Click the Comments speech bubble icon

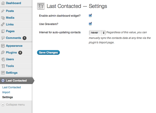point(3,38)
